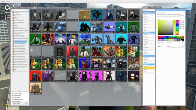This screenshot has width=196, height=110.
Task: Click the TRC TITAN icon
Action: tap(97, 64)
